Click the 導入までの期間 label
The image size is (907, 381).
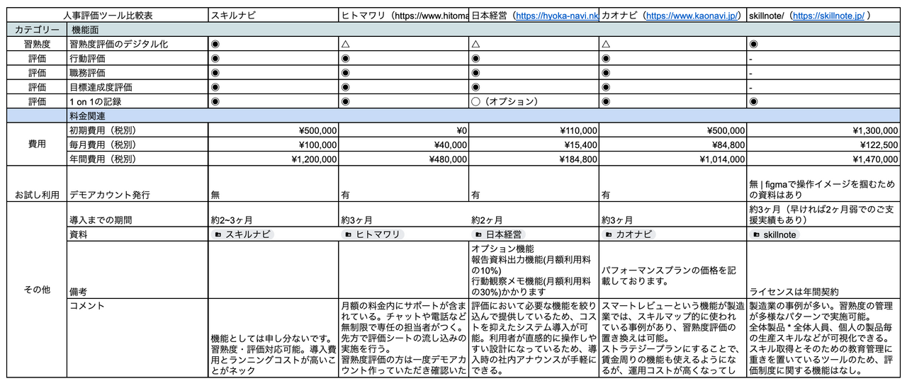tap(138, 214)
